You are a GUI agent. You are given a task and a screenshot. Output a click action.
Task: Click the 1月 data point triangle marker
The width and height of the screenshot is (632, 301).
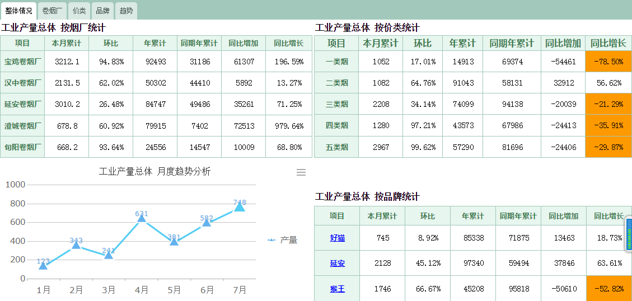tap(43, 266)
